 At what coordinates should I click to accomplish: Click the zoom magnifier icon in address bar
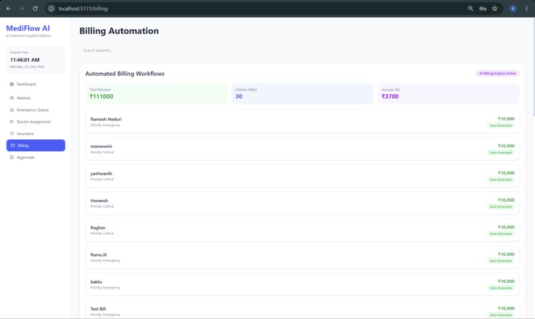pyautogui.click(x=471, y=9)
